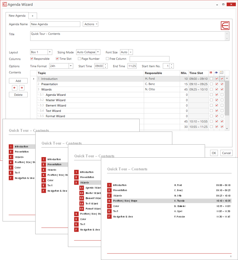Click the eye visibility column header icon
Viewport: 238px width, 260px height.
[216, 73]
